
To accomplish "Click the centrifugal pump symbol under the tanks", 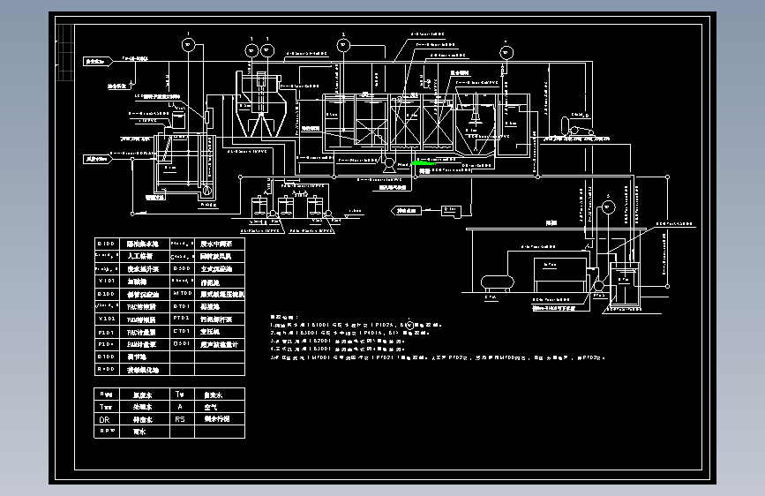I will 389,164.
